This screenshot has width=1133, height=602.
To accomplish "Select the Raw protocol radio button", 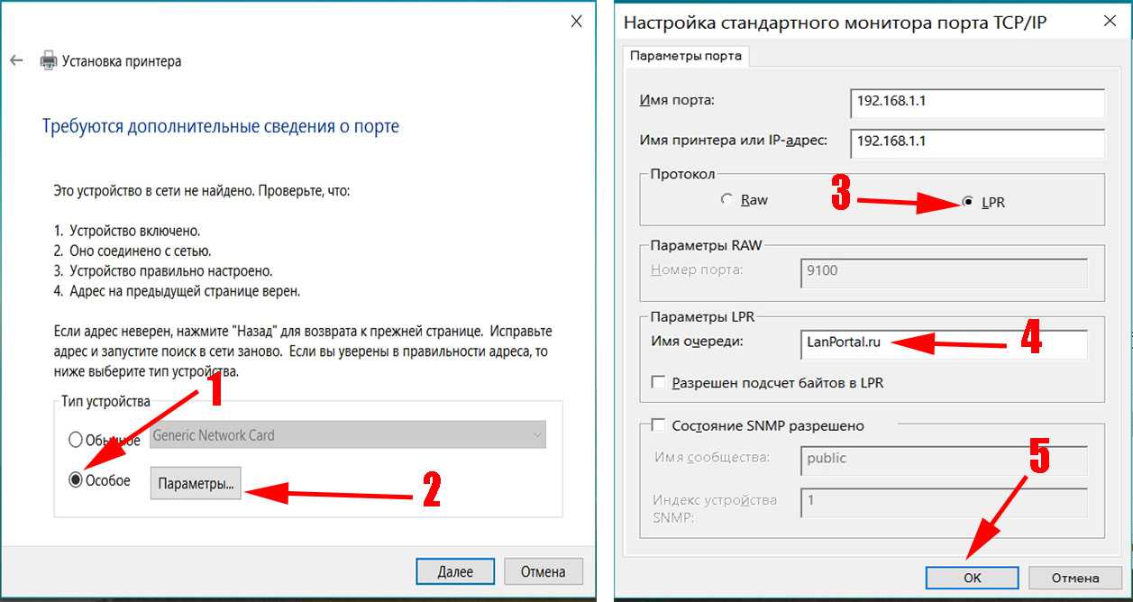I will (x=727, y=200).
